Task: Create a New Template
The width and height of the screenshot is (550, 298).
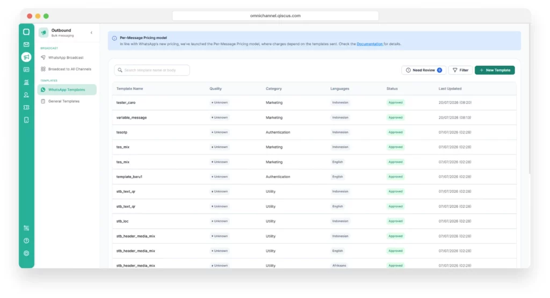Action: click(495, 70)
